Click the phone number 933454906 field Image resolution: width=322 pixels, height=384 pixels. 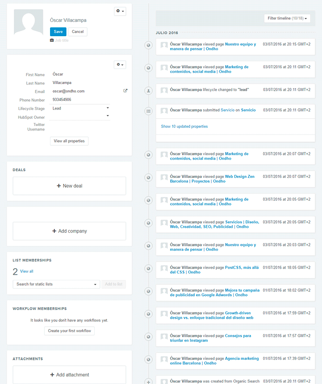click(x=80, y=100)
